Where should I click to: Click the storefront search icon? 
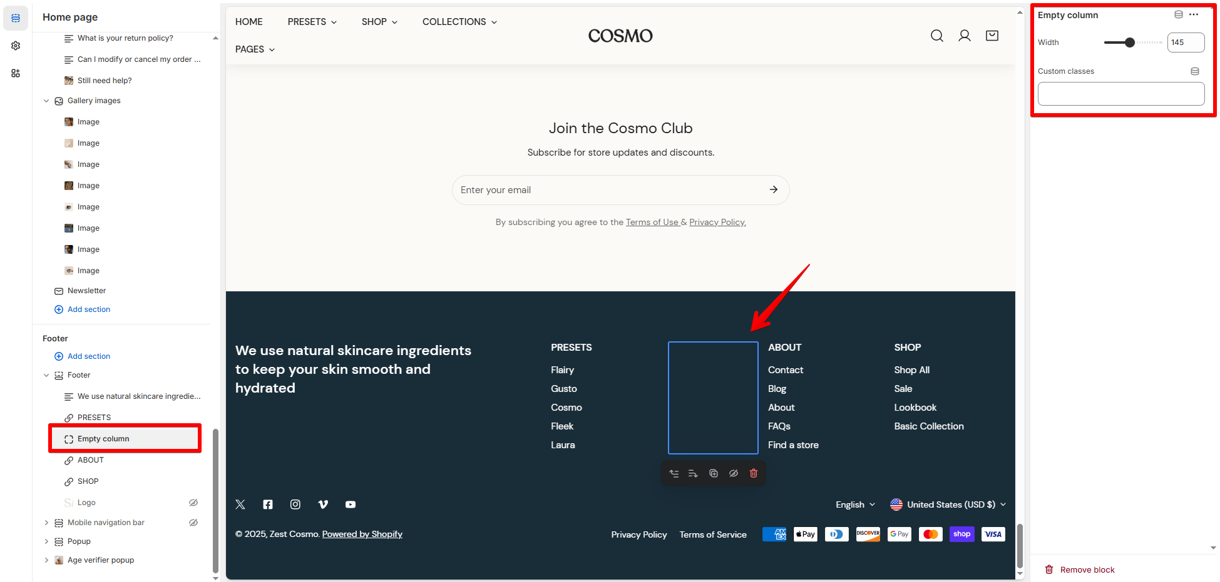[937, 36]
